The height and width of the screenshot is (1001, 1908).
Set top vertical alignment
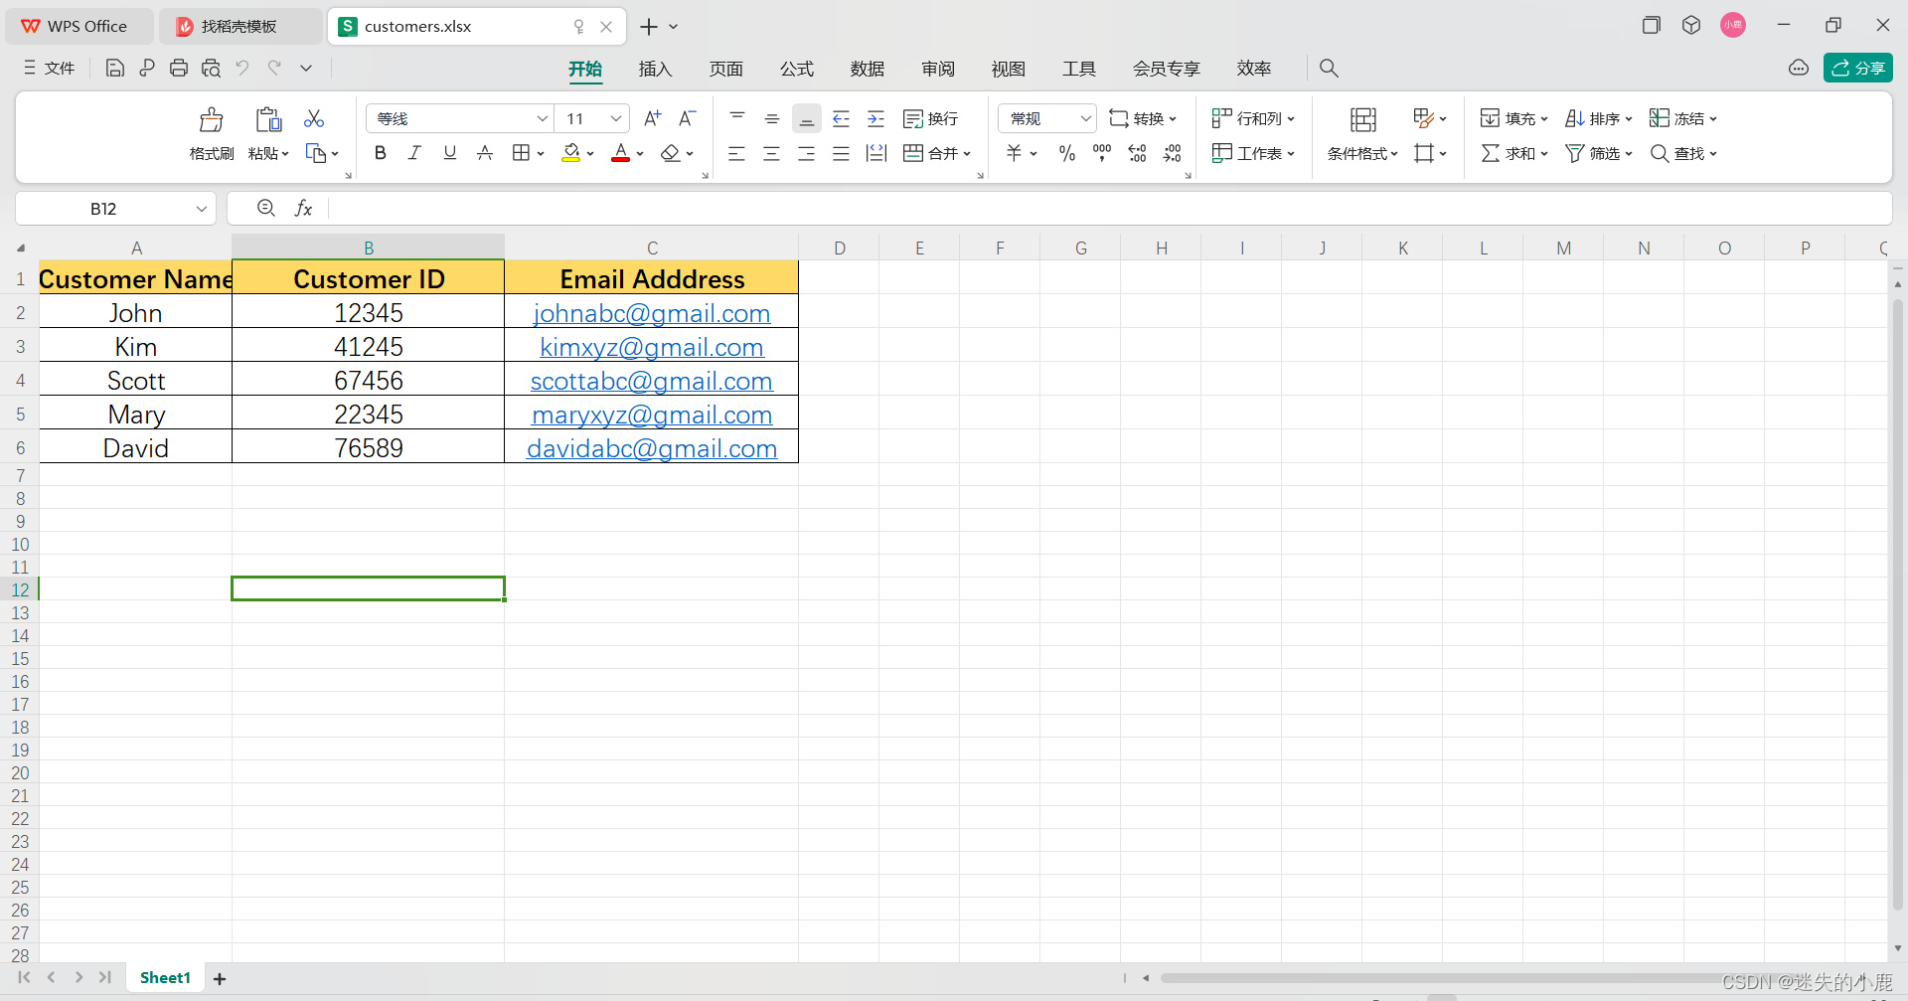tap(737, 118)
